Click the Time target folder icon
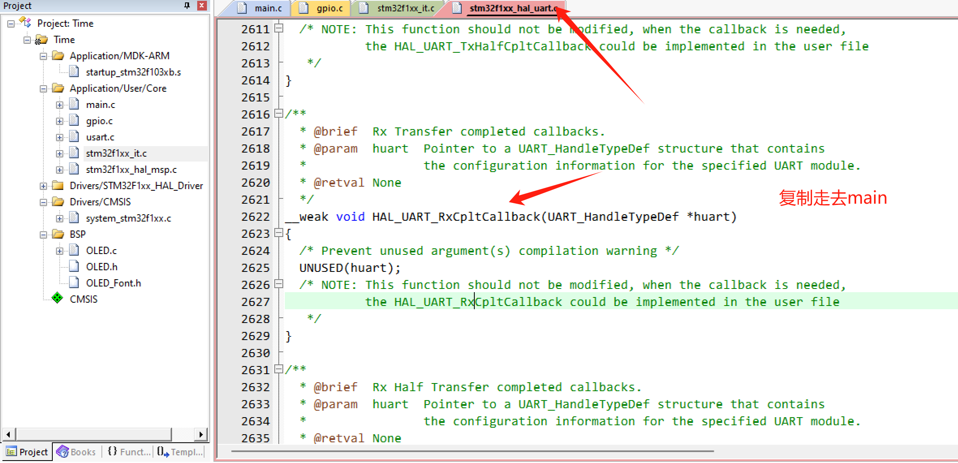Viewport: 958px width, 463px height. coord(42,39)
